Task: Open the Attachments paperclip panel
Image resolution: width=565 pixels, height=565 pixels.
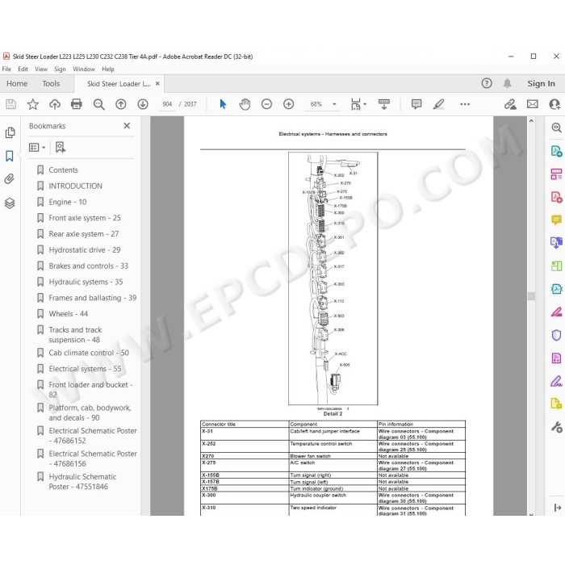Action: click(x=10, y=179)
